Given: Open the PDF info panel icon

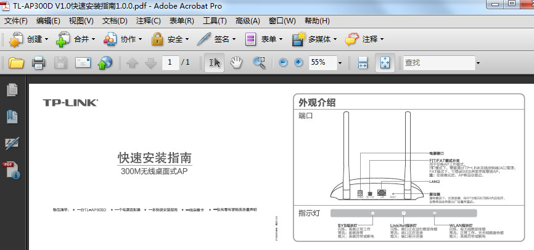Looking at the screenshot, I should (x=12, y=170).
